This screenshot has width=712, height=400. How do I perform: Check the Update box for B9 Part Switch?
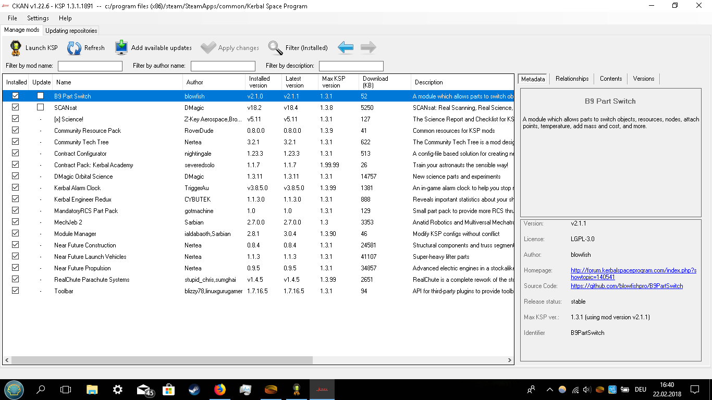pos(40,96)
